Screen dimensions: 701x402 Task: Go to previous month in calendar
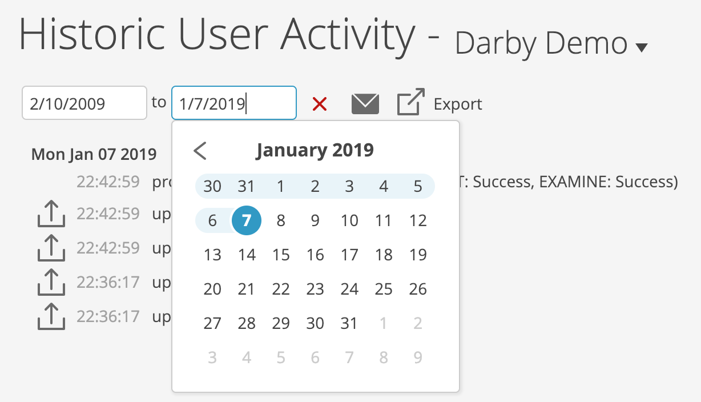[x=200, y=151]
